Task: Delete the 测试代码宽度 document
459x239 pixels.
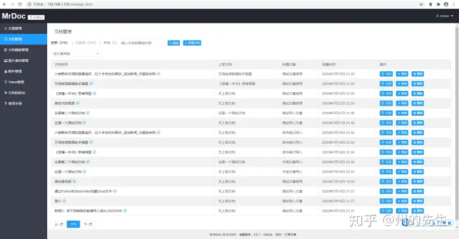Action: click(x=418, y=104)
